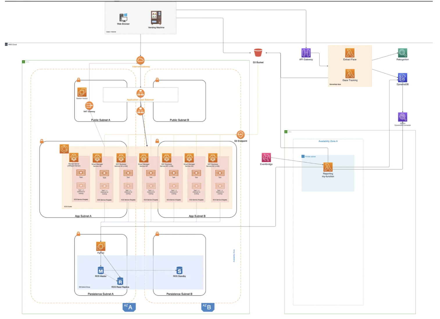440x319 pixels.
Task: Click the 'Private subnet' label
Action: coord(310,157)
